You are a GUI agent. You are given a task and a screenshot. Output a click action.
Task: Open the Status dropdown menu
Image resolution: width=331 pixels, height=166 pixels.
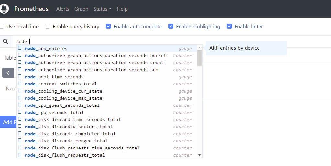102,9
